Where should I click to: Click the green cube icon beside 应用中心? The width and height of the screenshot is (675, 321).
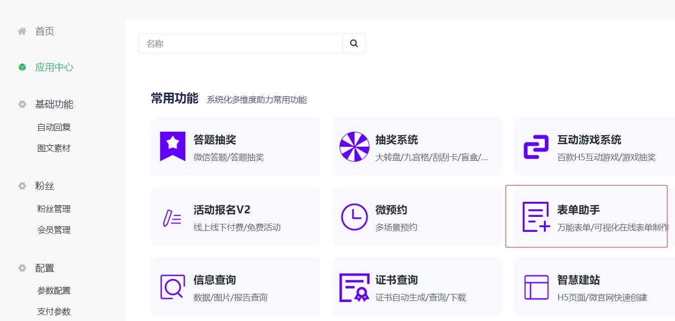pyautogui.click(x=22, y=67)
